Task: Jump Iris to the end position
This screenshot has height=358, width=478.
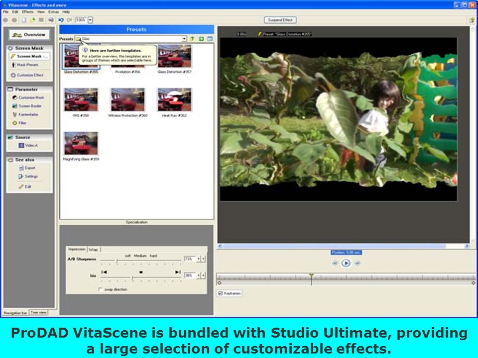Action: point(178,272)
